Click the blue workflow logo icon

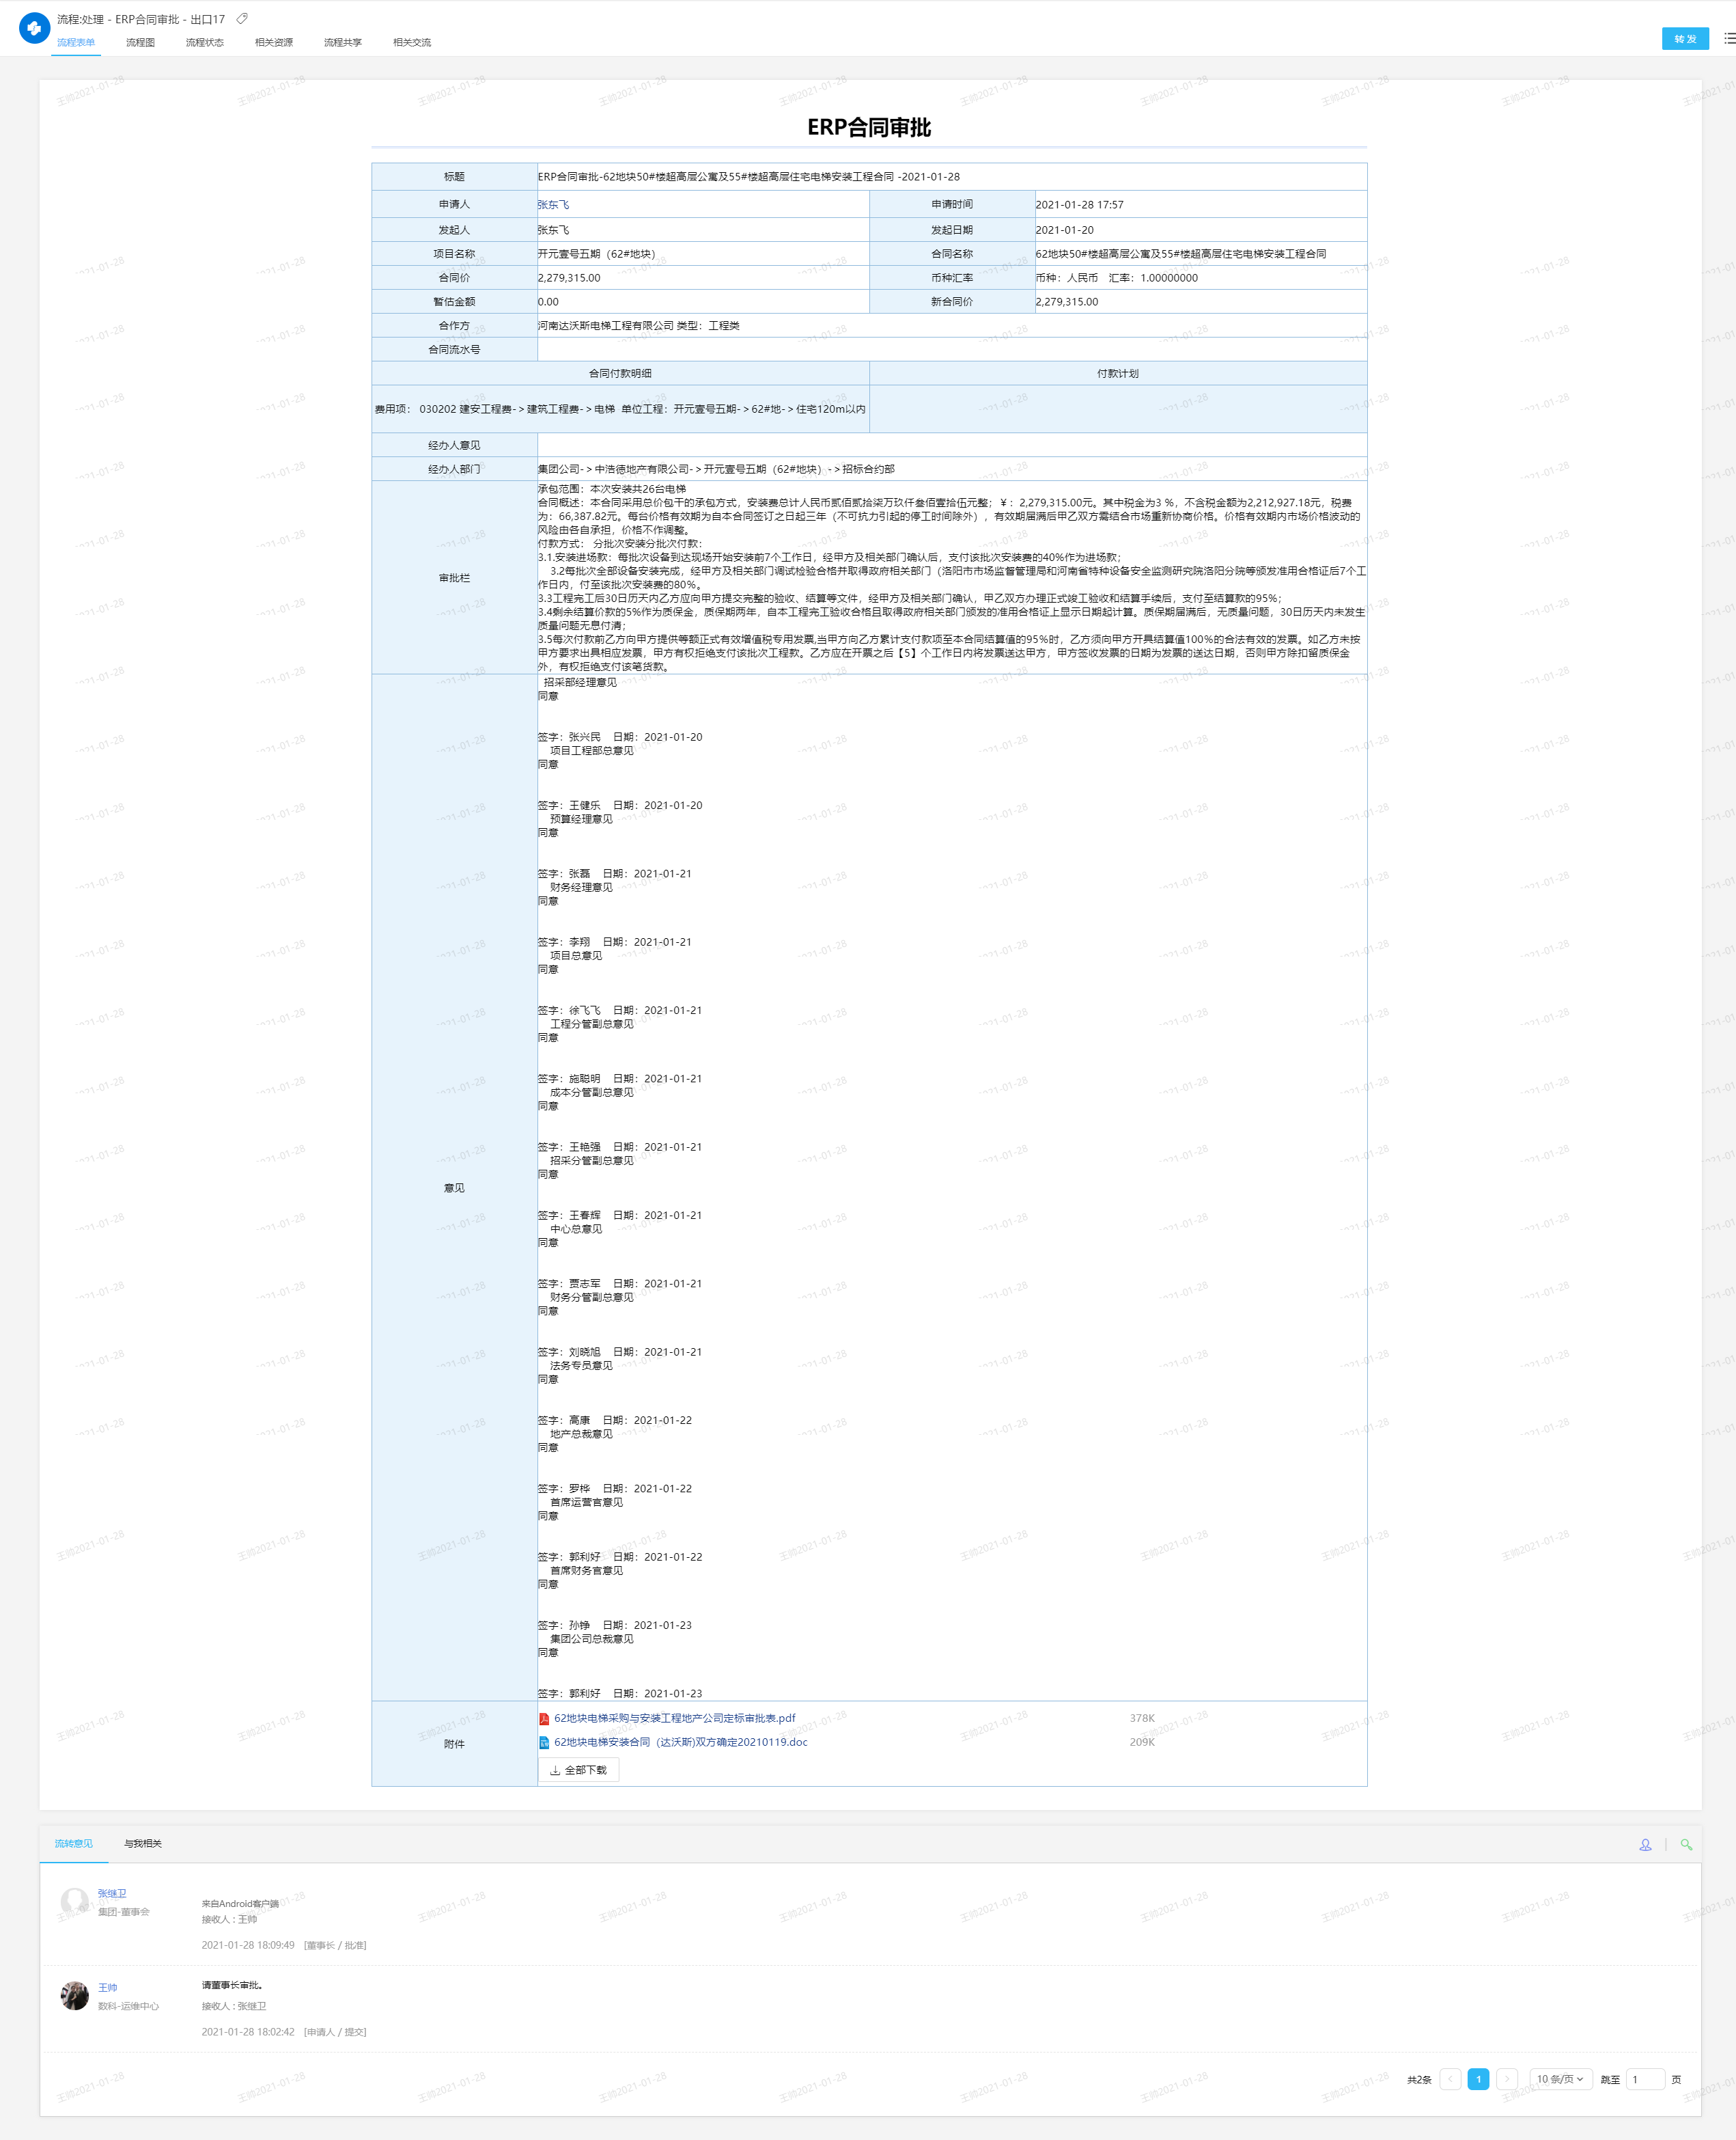(x=34, y=28)
